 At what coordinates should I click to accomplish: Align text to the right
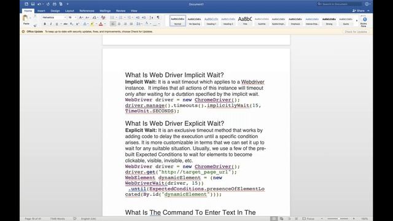point(125,24)
